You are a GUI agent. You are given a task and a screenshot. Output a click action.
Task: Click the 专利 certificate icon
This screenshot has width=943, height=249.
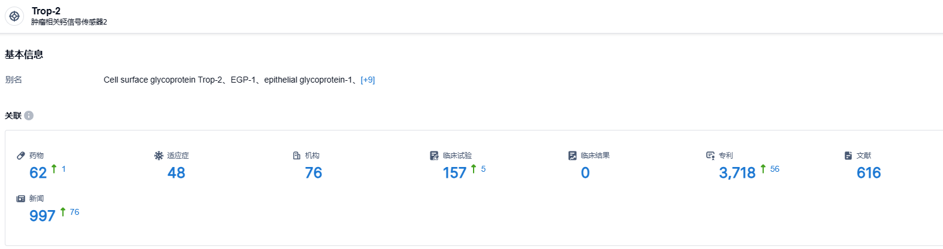[x=710, y=156]
